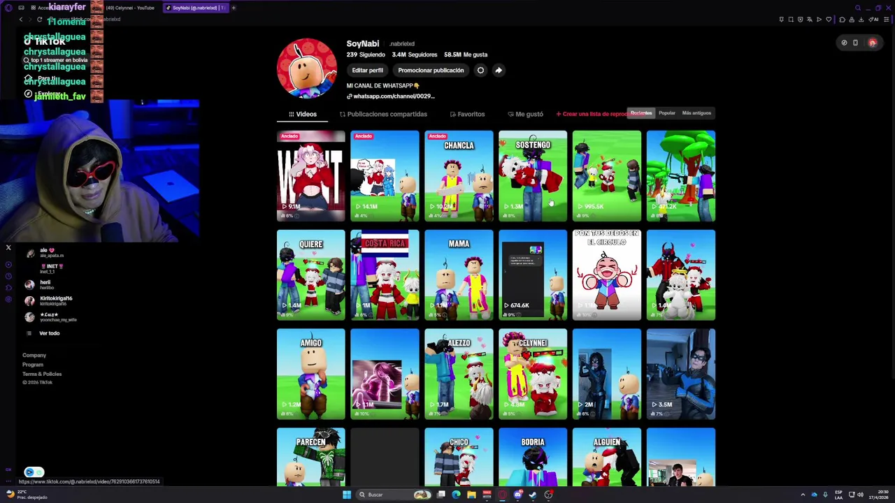Click Ver todo in following accounts list
Image resolution: width=895 pixels, height=503 pixels.
(49, 333)
